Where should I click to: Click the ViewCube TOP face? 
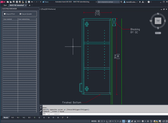[x=158, y=21]
